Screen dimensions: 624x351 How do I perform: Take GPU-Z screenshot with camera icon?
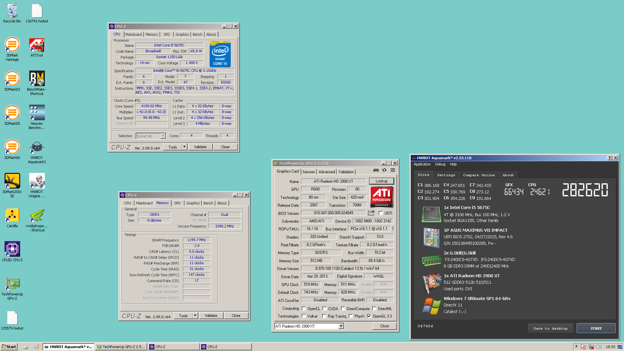point(376,170)
